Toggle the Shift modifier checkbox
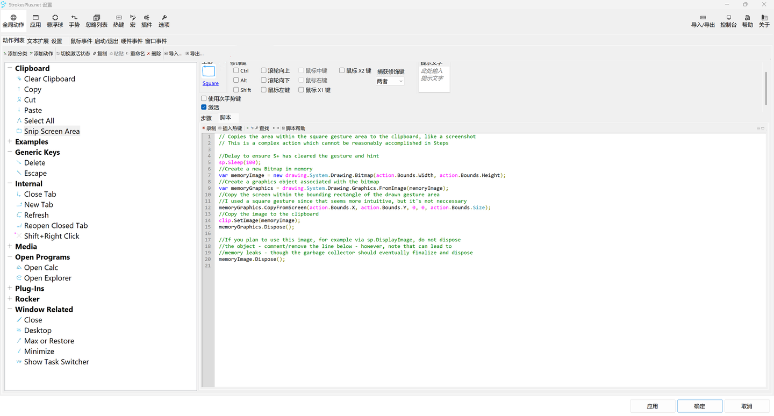Screen dimensions: 774x416 tap(236, 90)
